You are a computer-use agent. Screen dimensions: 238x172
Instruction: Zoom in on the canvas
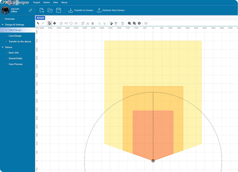pyautogui.click(x=129, y=23)
